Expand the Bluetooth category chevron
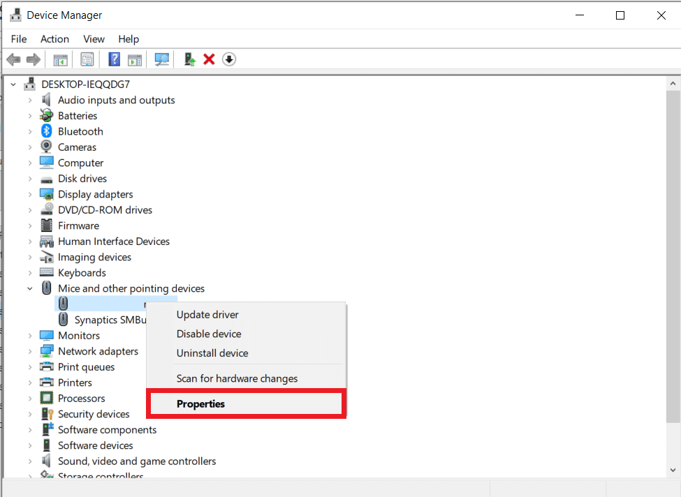The height and width of the screenshot is (497, 681). (x=30, y=131)
